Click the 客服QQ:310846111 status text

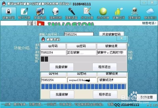tap(123, 105)
